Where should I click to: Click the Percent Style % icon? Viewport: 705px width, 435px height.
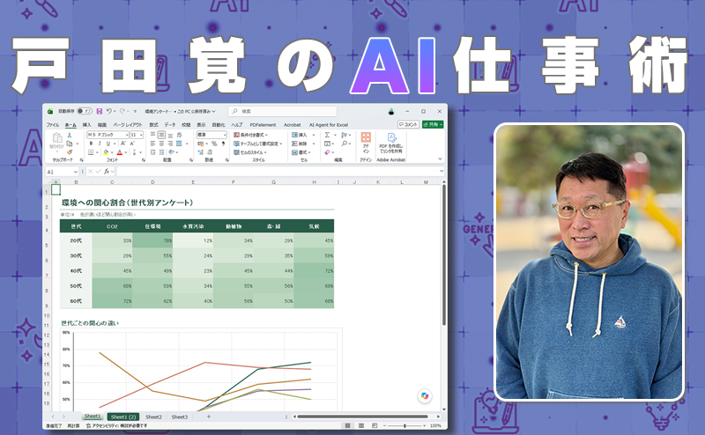214,144
